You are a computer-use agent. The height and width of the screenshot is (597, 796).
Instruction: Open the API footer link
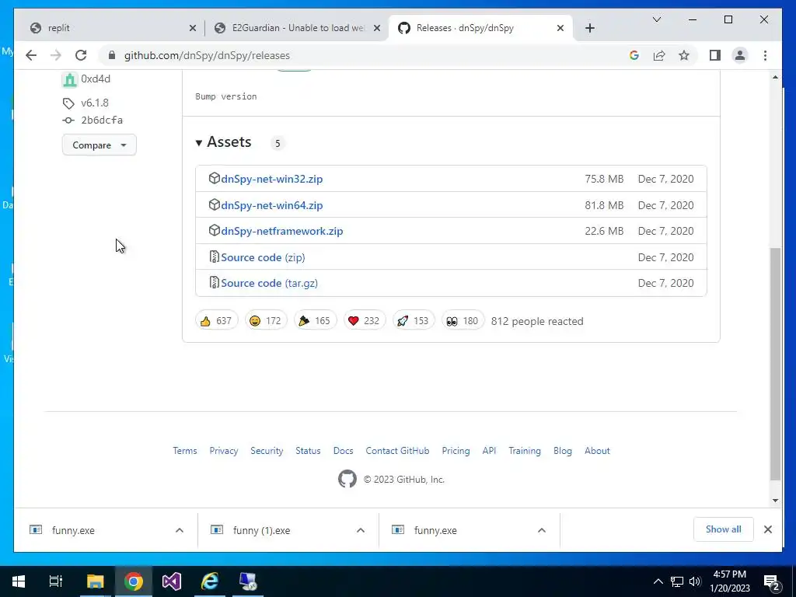pyautogui.click(x=489, y=451)
